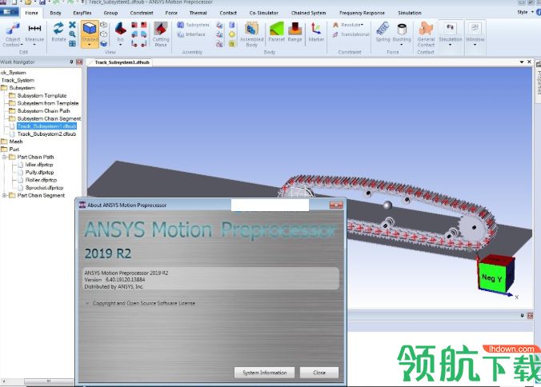Switch to the EasyFlex ribbon tab
The height and width of the screenshot is (387, 541).
click(x=82, y=13)
